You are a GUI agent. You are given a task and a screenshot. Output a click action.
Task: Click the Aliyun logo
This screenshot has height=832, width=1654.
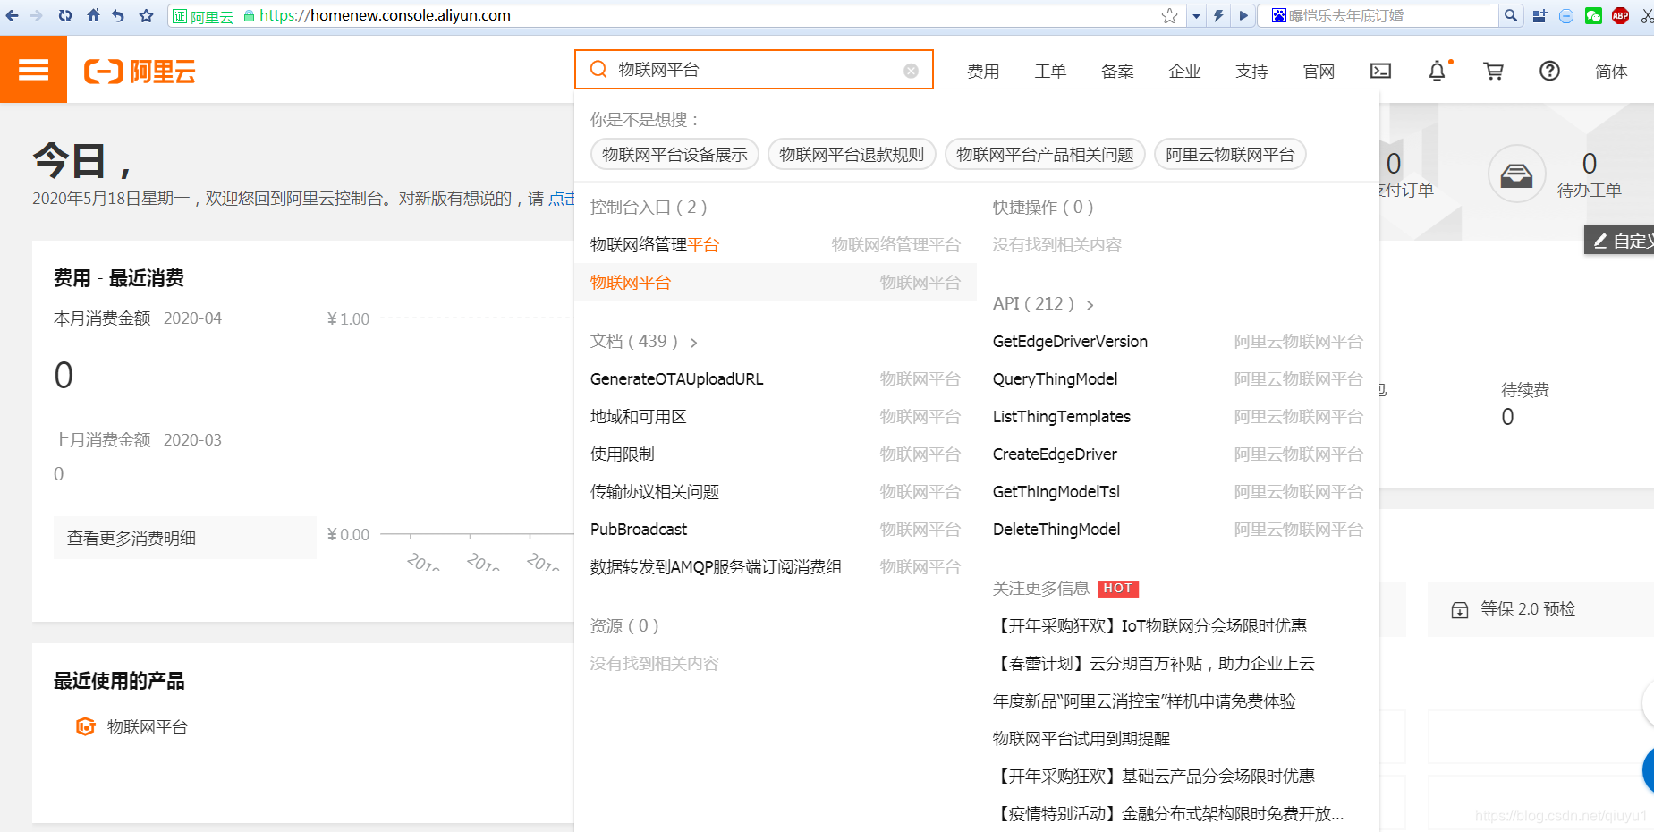point(140,72)
